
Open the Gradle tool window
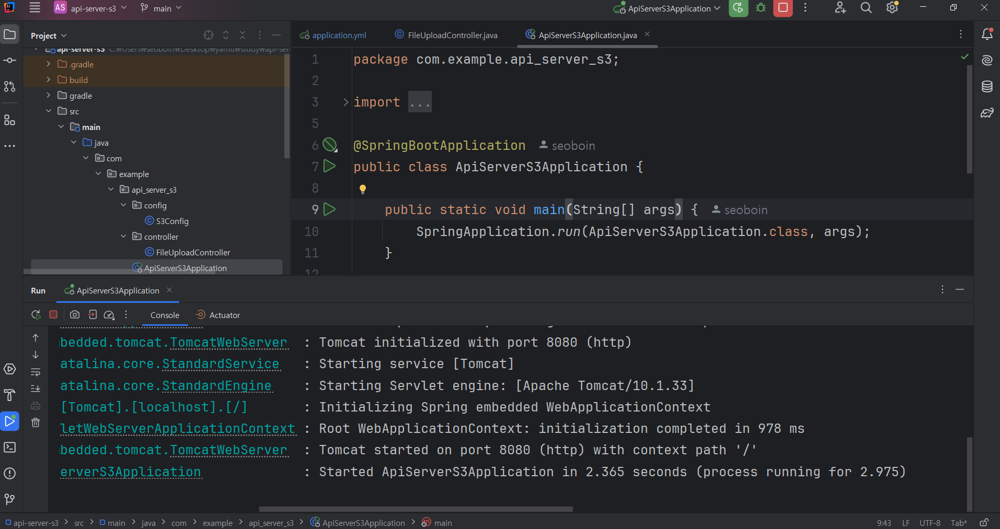(987, 113)
